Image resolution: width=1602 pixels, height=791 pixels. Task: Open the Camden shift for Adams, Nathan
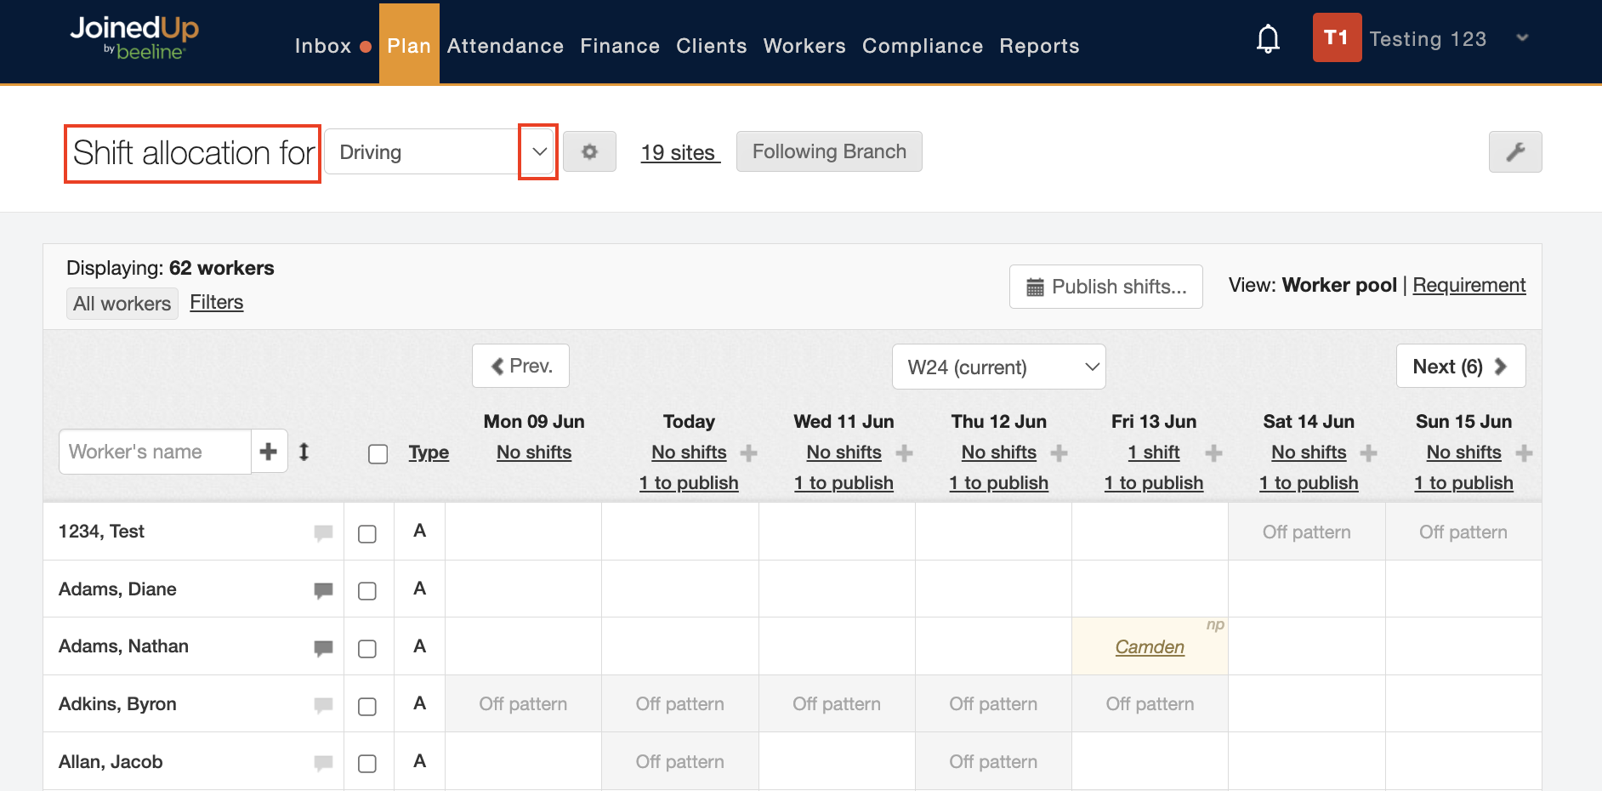(1149, 647)
